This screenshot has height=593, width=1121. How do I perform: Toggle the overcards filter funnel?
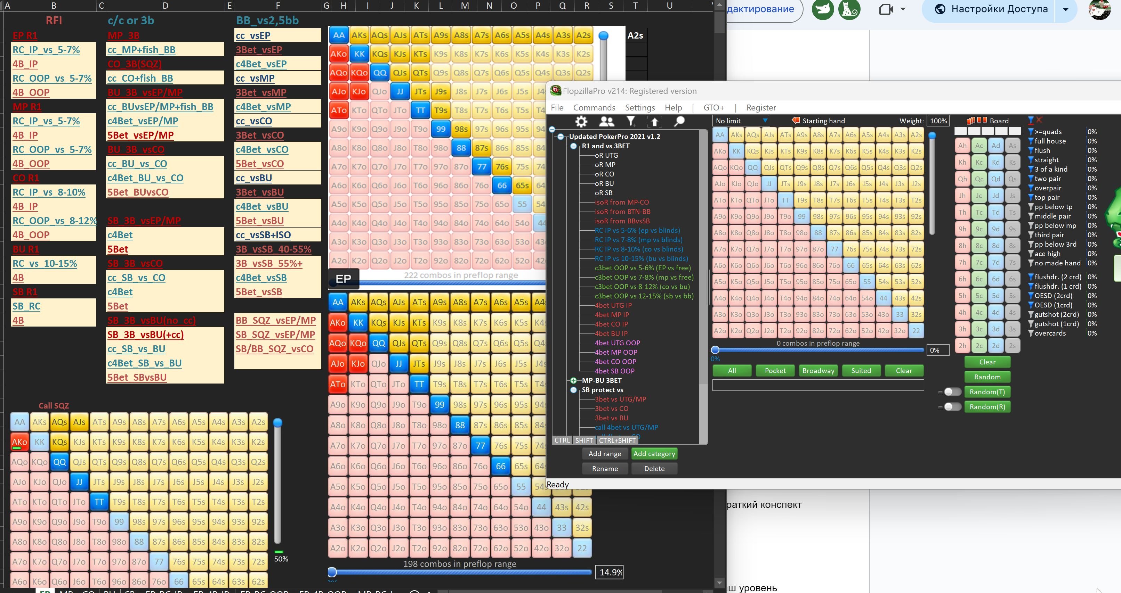(1031, 333)
